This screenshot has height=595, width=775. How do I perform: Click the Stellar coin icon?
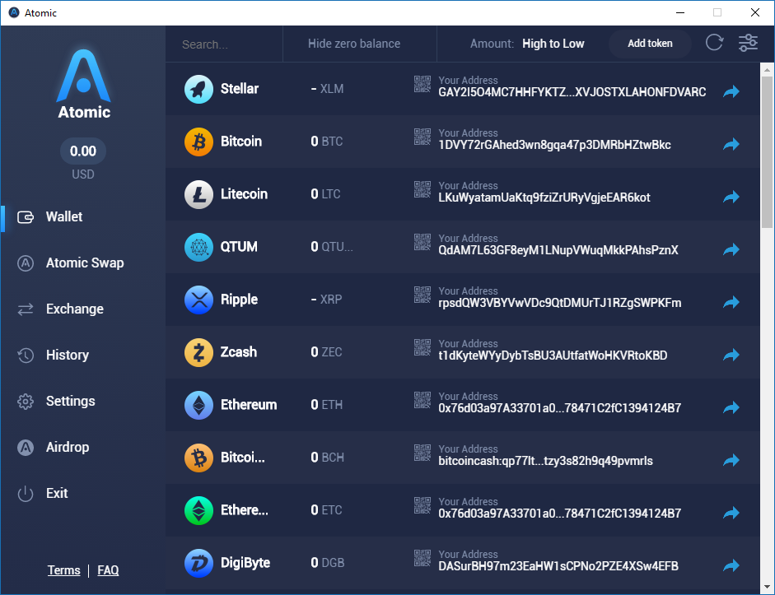tap(198, 89)
